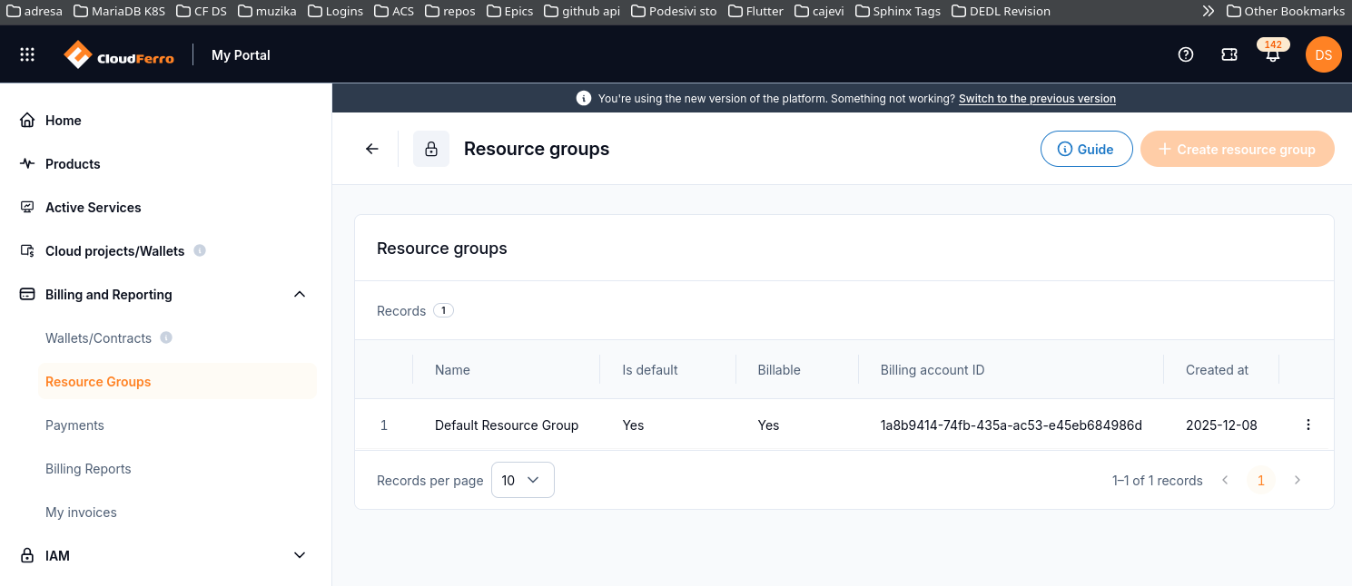Open the Guide button
Viewport: 1352px width, 586px height.
[1086, 149]
